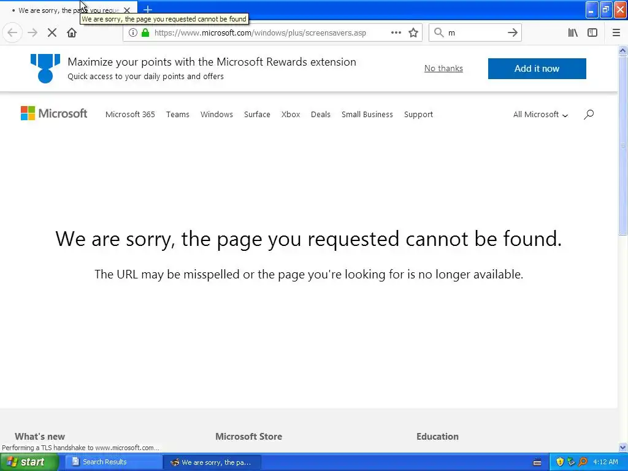
Task: Open the Teams nav item
Action: (x=178, y=115)
